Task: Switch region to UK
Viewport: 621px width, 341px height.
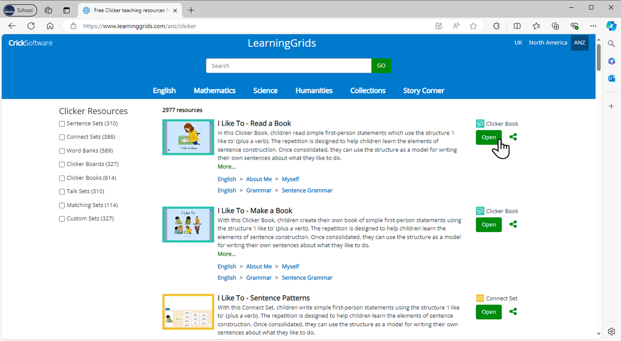Action: (518, 43)
